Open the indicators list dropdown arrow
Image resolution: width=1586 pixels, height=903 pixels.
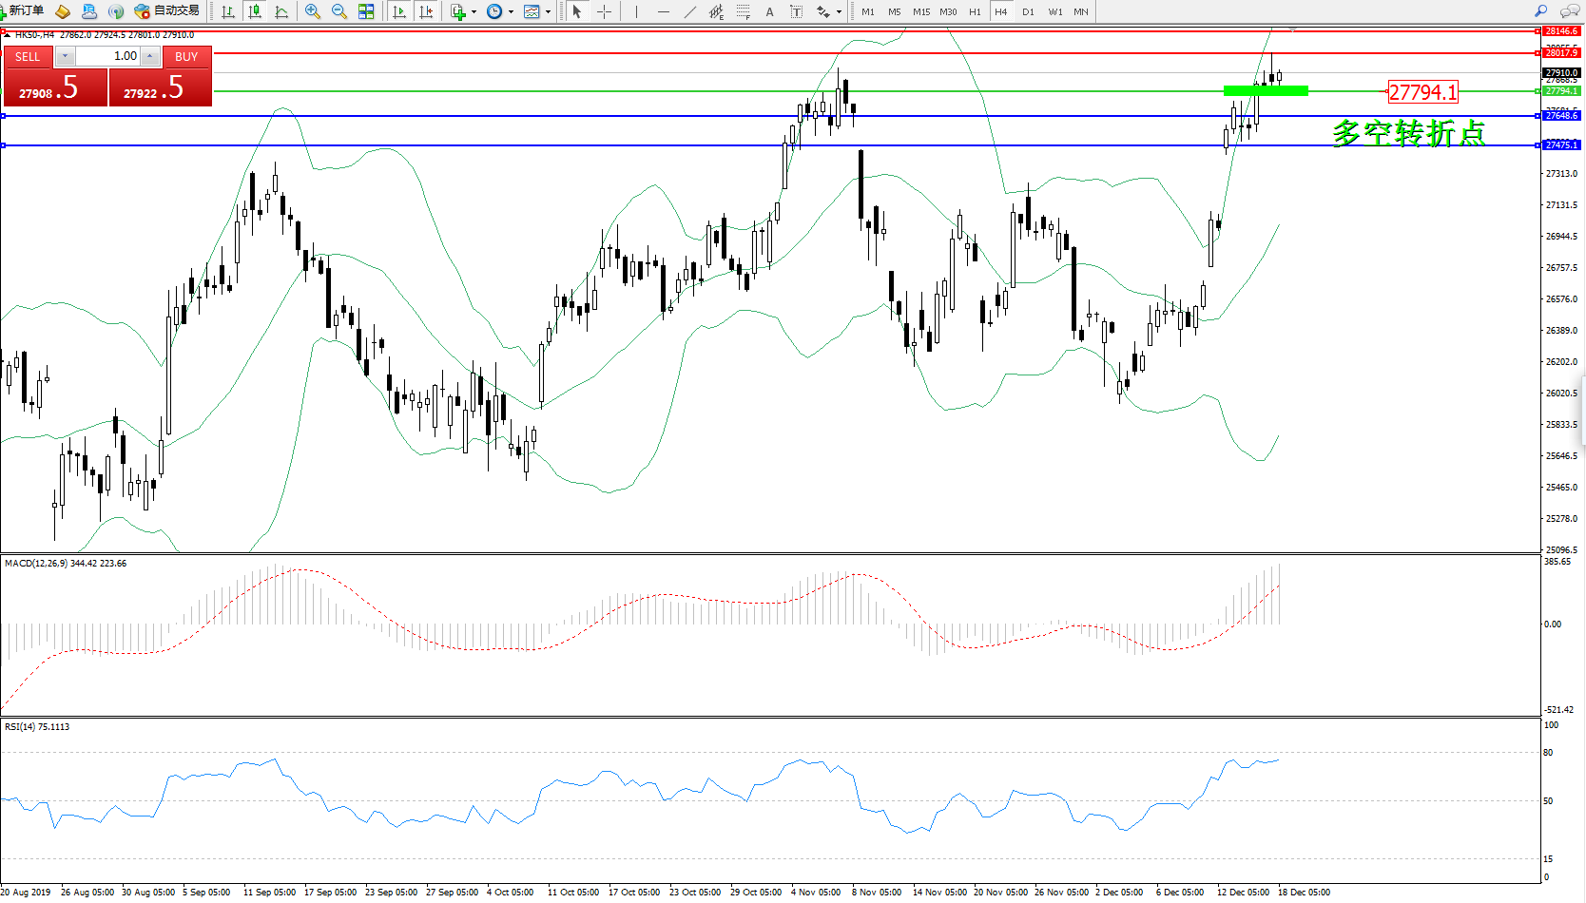474,12
